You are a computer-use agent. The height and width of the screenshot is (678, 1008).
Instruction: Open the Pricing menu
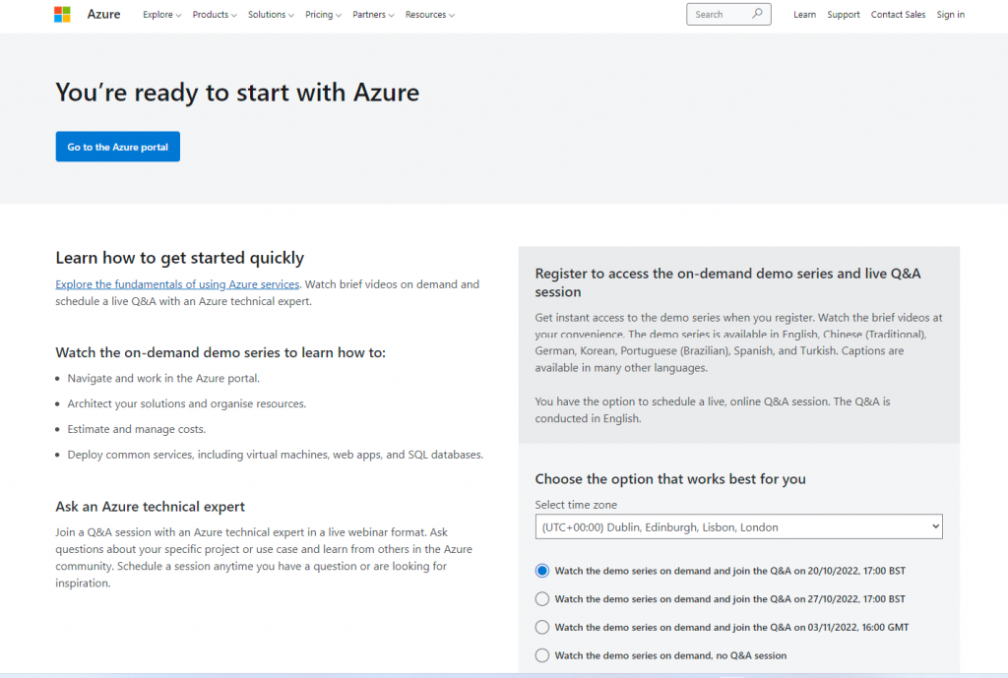click(323, 15)
